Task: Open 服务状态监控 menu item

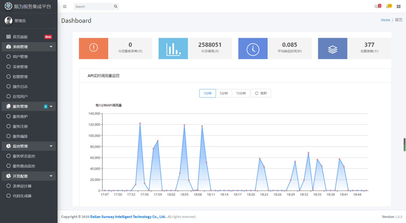Action: 29,156
